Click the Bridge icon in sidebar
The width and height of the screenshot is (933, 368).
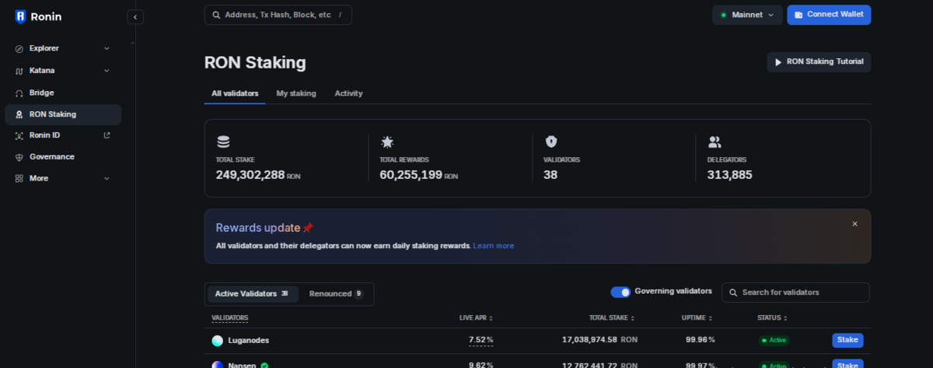click(19, 93)
